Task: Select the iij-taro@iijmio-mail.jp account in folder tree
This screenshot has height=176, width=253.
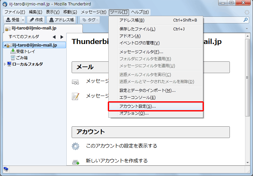Action: pos(35,45)
